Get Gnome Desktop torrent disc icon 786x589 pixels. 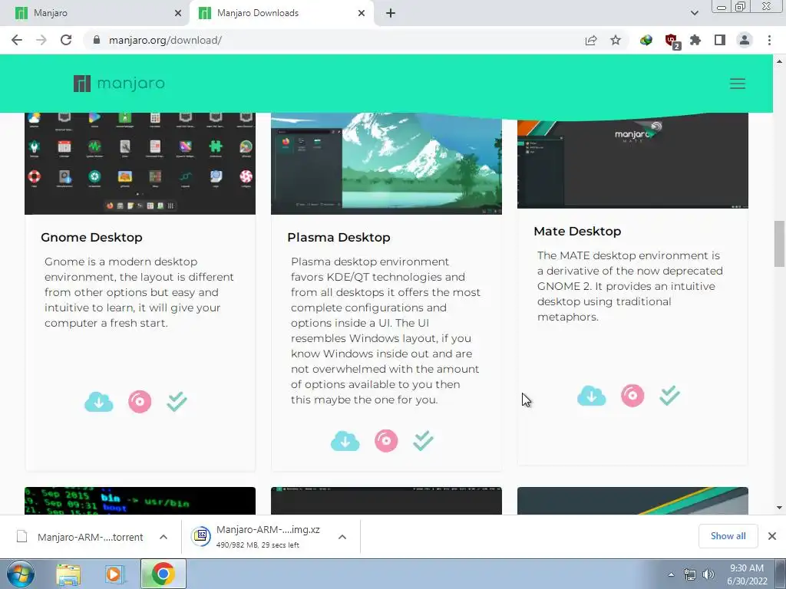tap(140, 402)
